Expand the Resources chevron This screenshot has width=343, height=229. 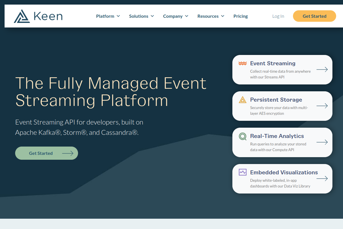pyautogui.click(x=222, y=16)
